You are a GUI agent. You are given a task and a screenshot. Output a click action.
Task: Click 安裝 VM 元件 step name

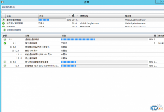point(31,51)
